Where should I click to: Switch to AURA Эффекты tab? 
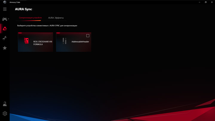[x=56, y=18]
